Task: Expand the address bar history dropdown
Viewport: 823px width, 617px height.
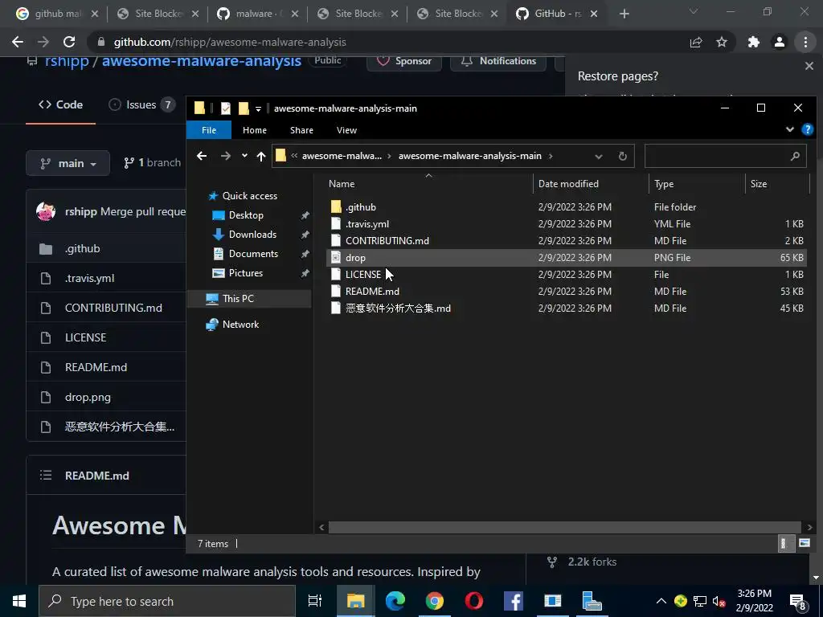Action: (x=598, y=157)
